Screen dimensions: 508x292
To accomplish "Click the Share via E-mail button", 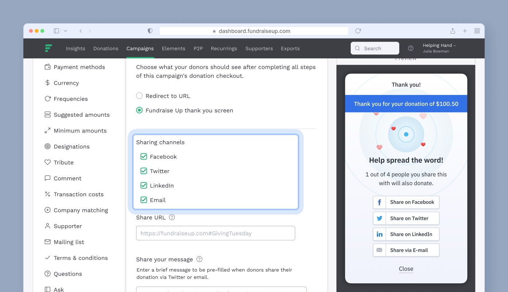I will [406, 250].
